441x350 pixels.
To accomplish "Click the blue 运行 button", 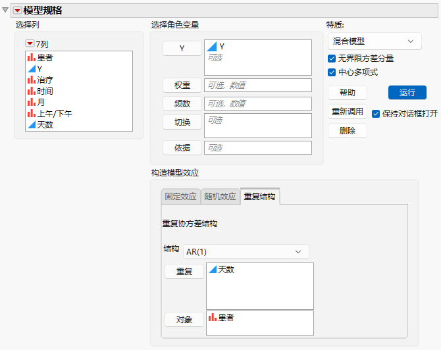I will pyautogui.click(x=407, y=93).
